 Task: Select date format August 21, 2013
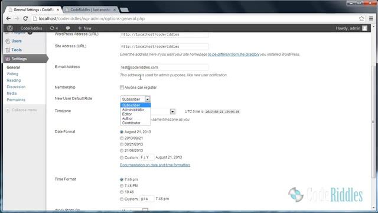pyautogui.click(x=122, y=132)
